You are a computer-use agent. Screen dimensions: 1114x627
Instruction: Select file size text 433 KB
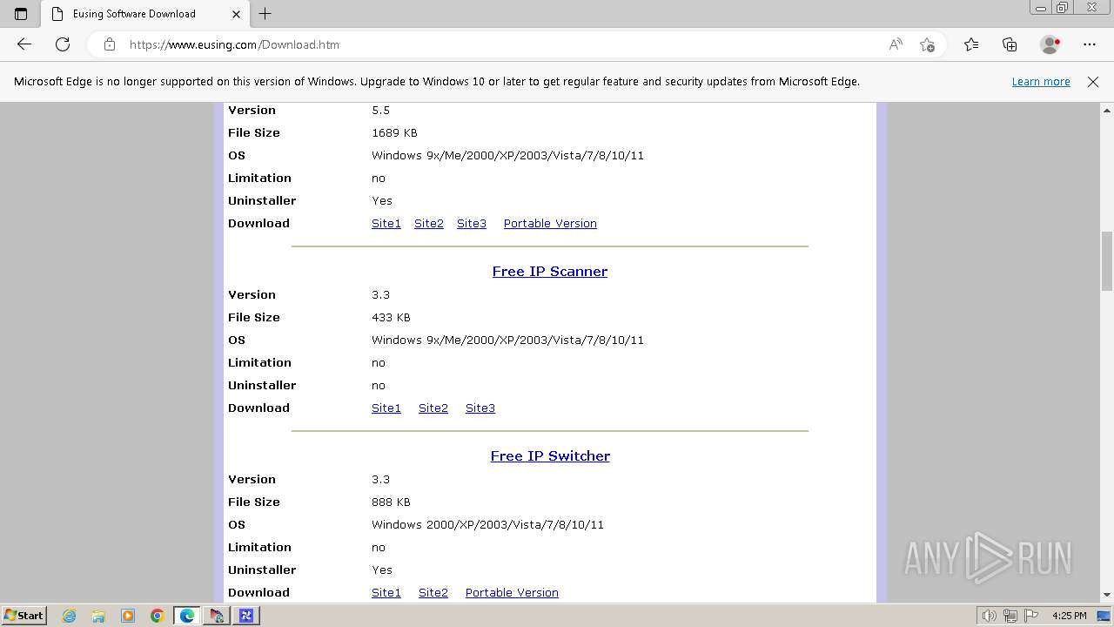(x=391, y=318)
